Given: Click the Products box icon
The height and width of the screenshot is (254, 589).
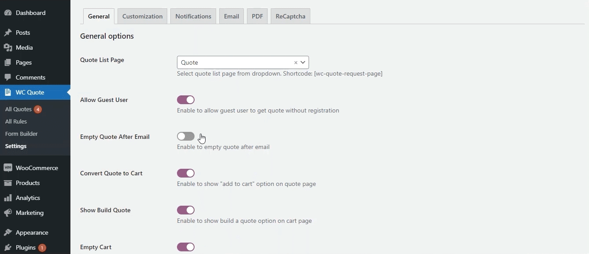Looking at the screenshot, I should pyautogui.click(x=8, y=183).
